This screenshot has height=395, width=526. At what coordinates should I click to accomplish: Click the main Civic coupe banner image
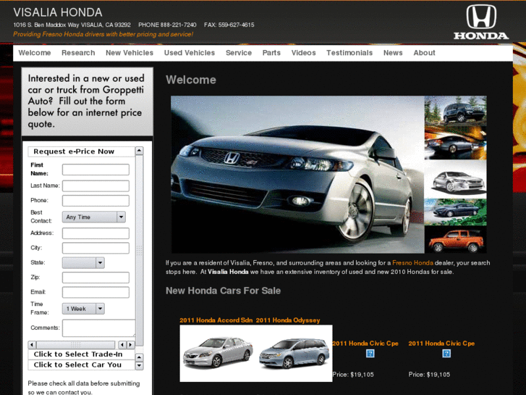click(297, 175)
